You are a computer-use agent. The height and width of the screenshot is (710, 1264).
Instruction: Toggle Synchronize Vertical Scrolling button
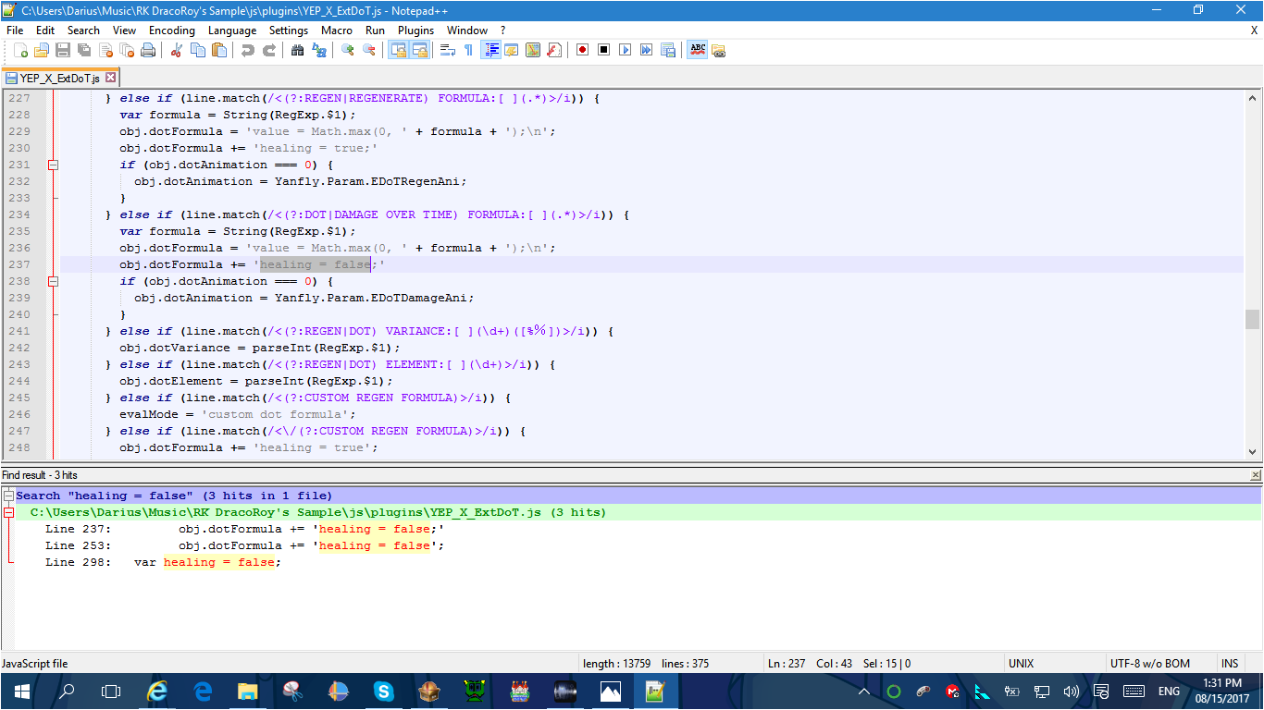(x=397, y=50)
